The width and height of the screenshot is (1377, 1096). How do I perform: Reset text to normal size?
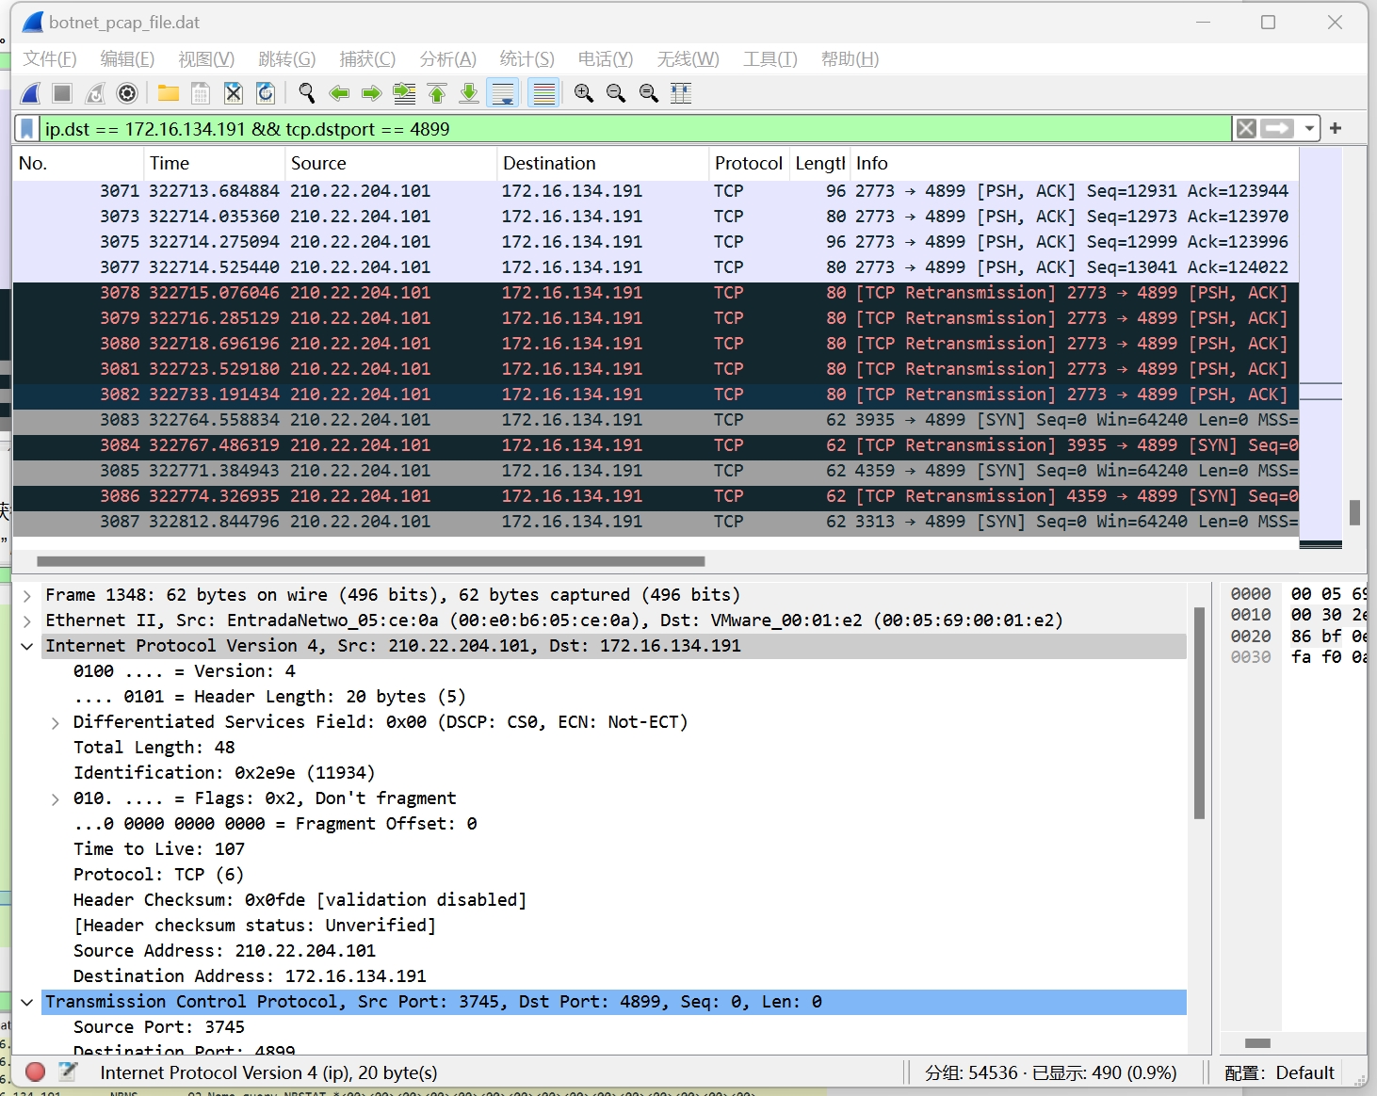(649, 93)
